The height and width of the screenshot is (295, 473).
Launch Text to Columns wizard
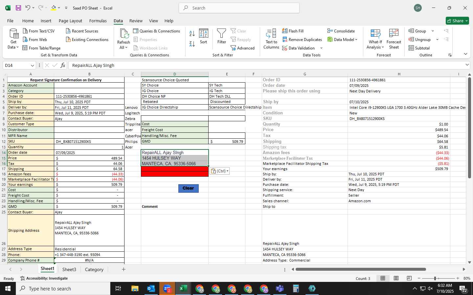[x=271, y=39]
